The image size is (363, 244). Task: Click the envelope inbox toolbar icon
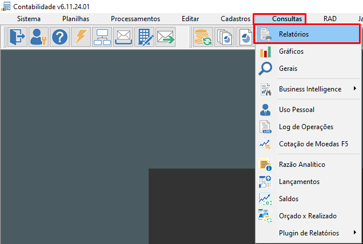123,37
